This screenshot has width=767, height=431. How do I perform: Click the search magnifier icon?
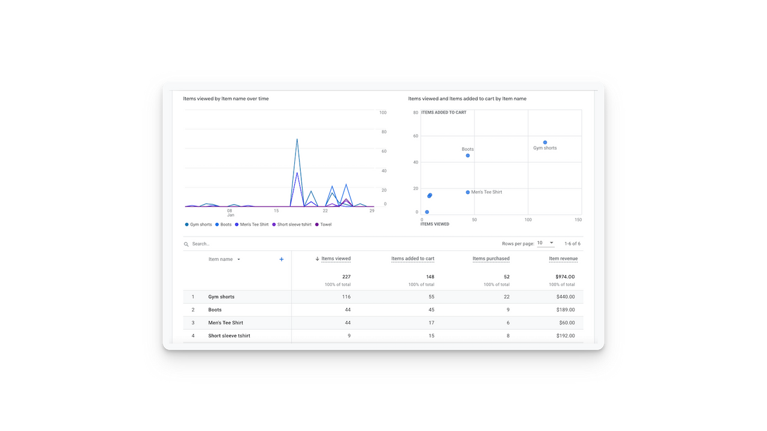[x=186, y=244]
